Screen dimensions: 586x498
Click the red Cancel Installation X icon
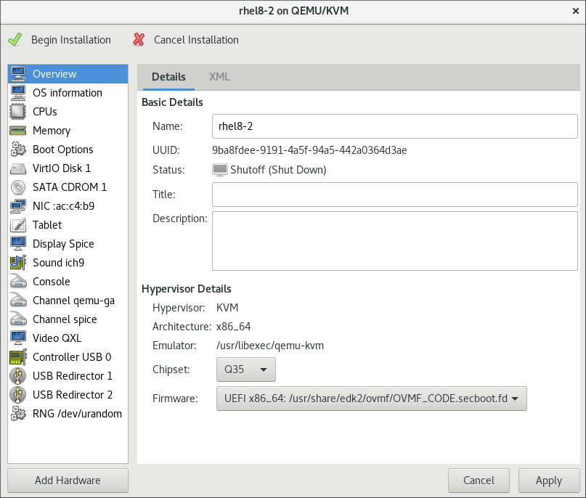pos(139,40)
